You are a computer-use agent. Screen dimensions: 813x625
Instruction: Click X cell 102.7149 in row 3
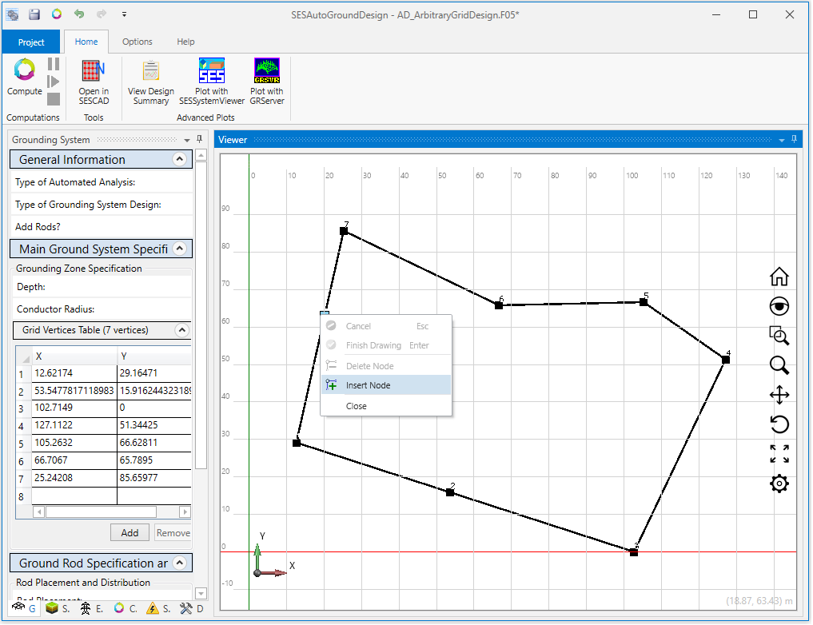pyautogui.click(x=74, y=408)
